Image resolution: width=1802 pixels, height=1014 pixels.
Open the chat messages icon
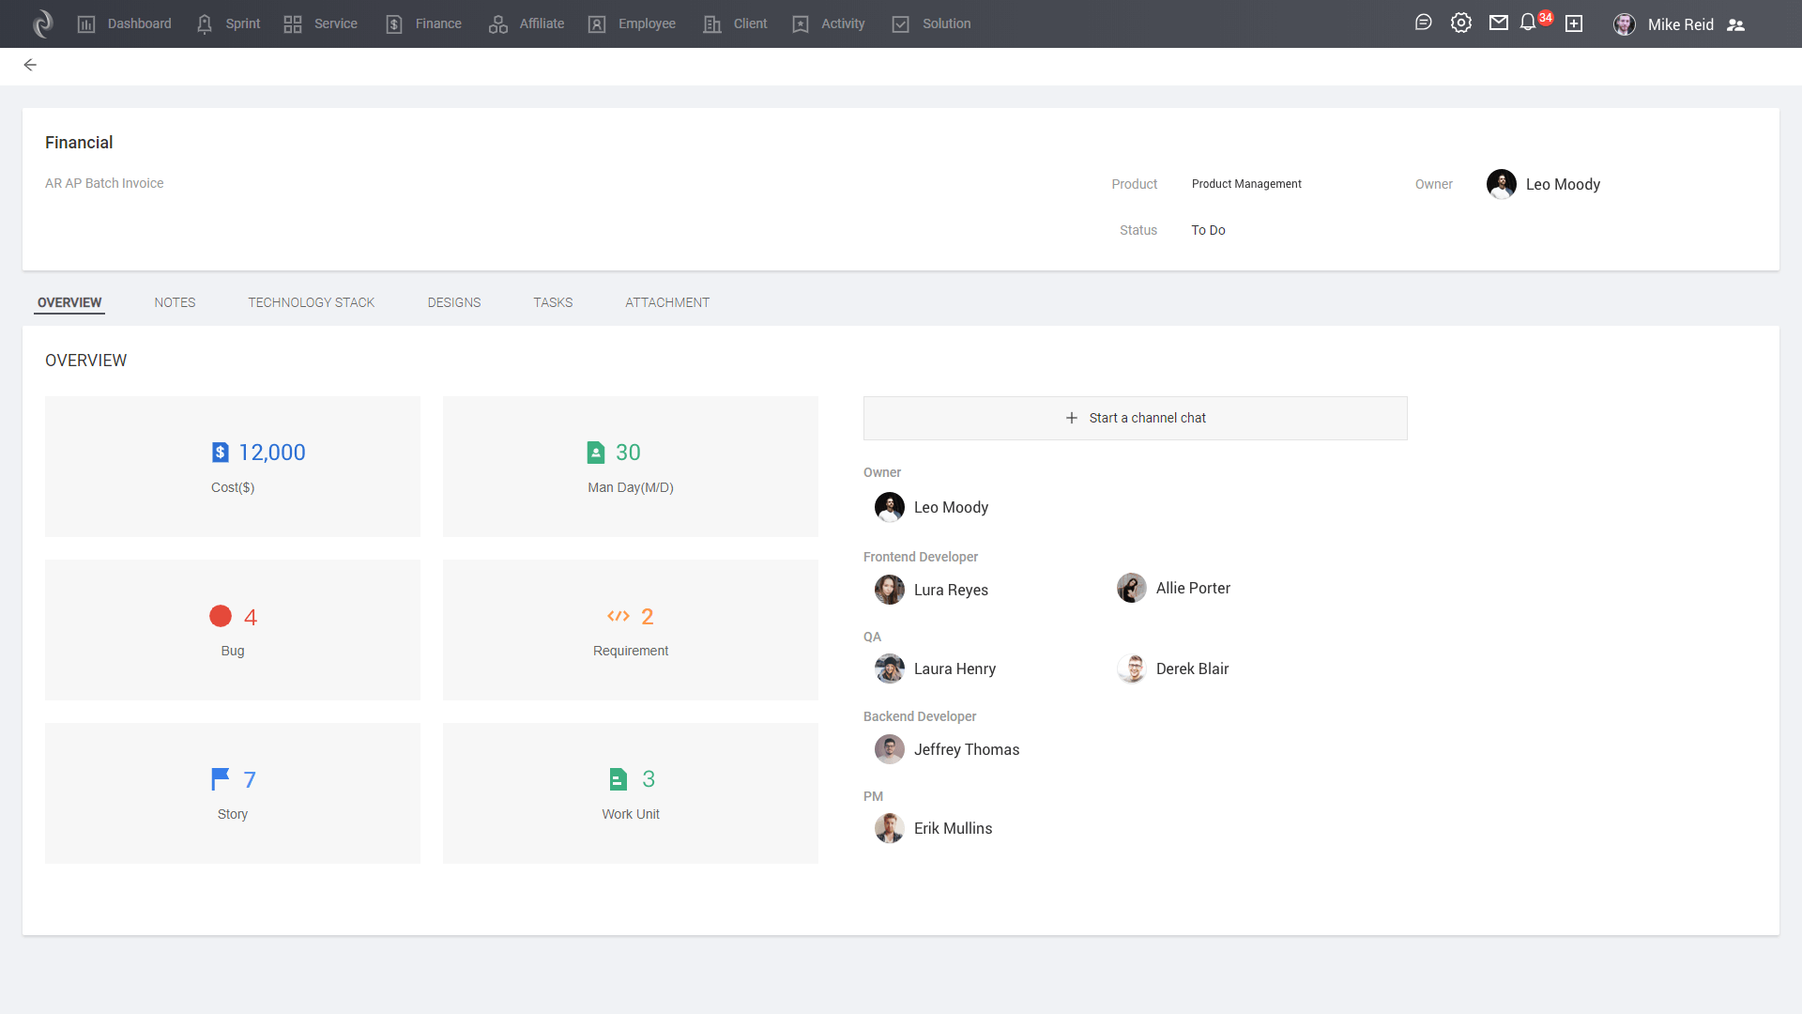point(1423,23)
